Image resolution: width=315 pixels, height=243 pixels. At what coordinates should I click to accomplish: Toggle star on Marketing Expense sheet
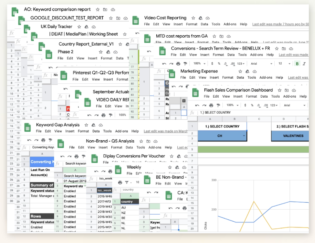(x=240, y=71)
